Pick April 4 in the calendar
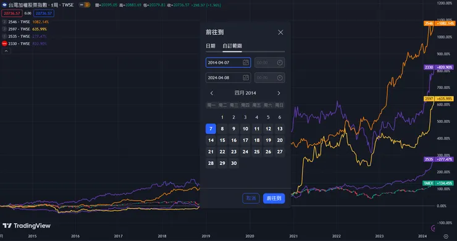The image size is (457, 241). pyautogui.click(x=257, y=117)
